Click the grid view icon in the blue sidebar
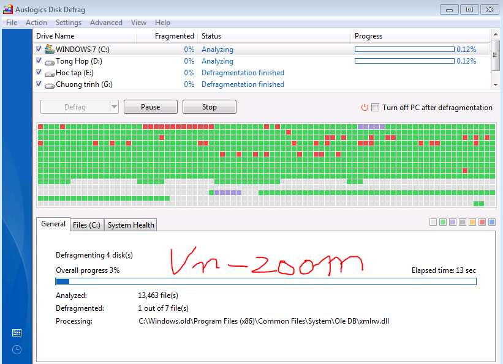Image resolution: width=503 pixels, height=364 pixels. pyautogui.click(x=17, y=333)
